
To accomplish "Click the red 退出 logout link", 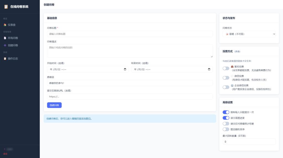I will (5, 154).
